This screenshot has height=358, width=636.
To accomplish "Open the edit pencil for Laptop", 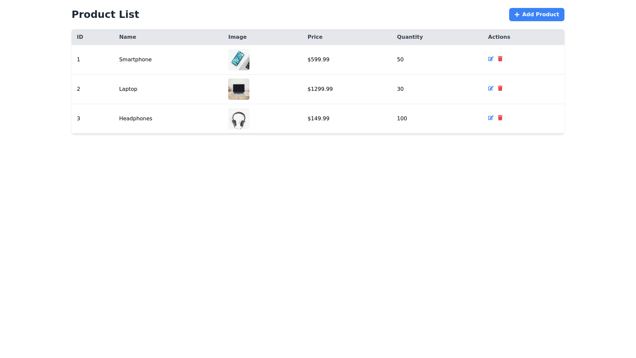I will 491,89.
